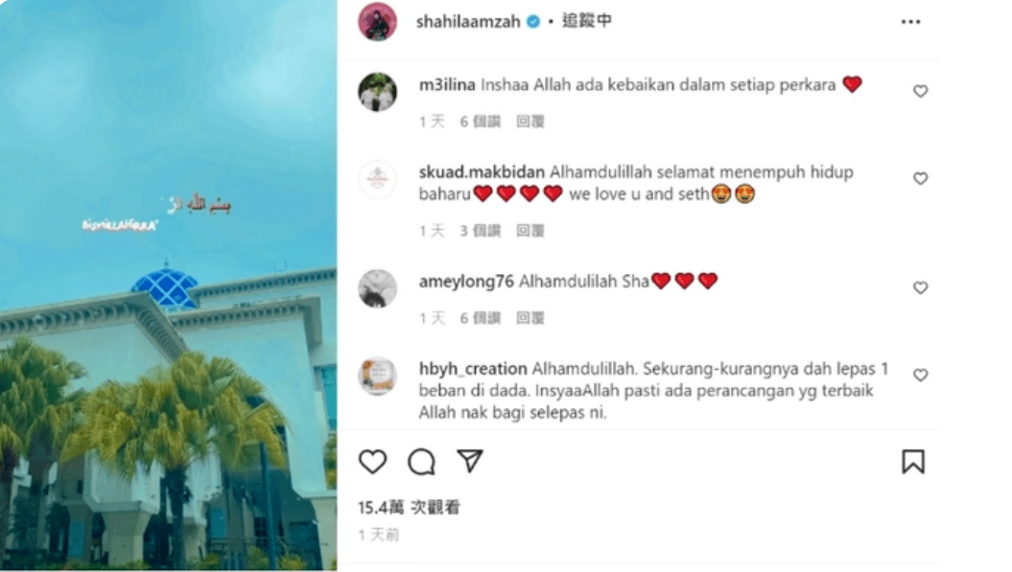The width and height of the screenshot is (1012, 572).
Task: Open hbyh_creation's profile avatar
Action: click(378, 376)
